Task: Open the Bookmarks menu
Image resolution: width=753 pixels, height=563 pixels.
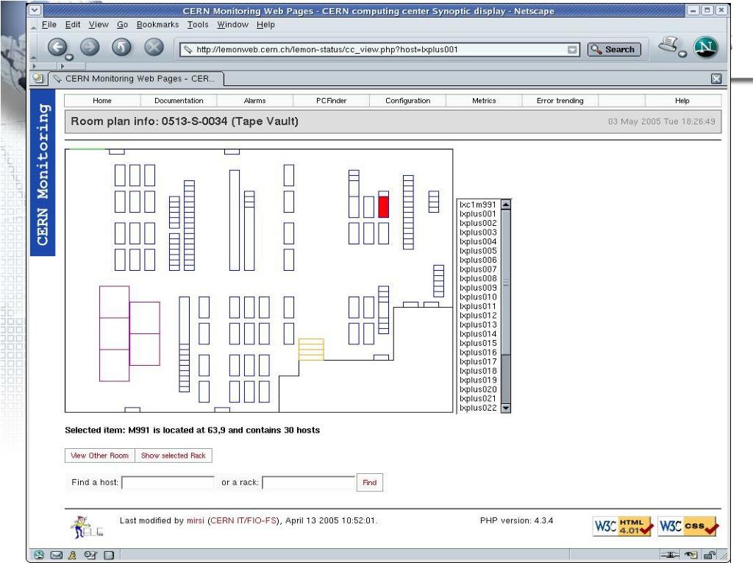Action: pos(157,24)
